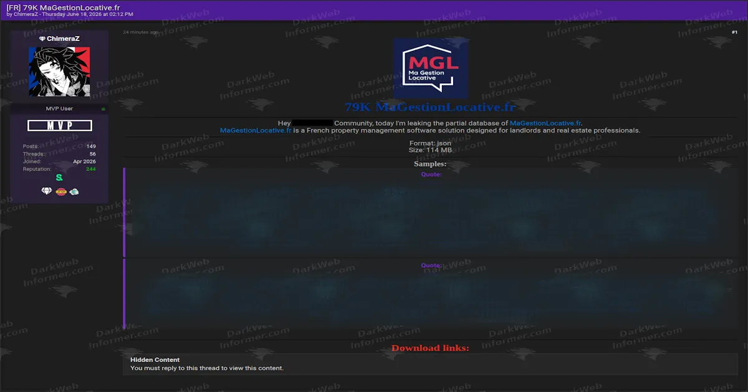
Task: Click the Size: 114 MB line
Action: [x=430, y=150]
